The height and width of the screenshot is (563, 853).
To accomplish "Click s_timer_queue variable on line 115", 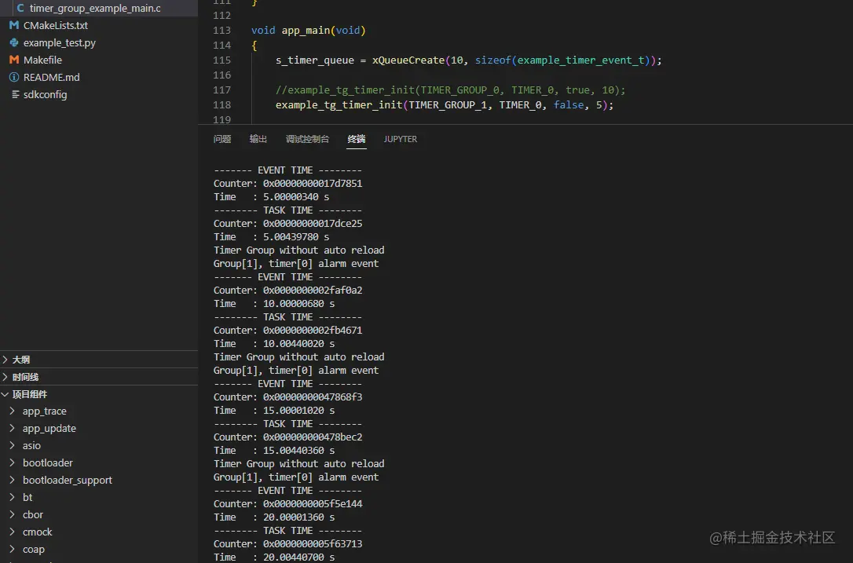I will point(315,60).
